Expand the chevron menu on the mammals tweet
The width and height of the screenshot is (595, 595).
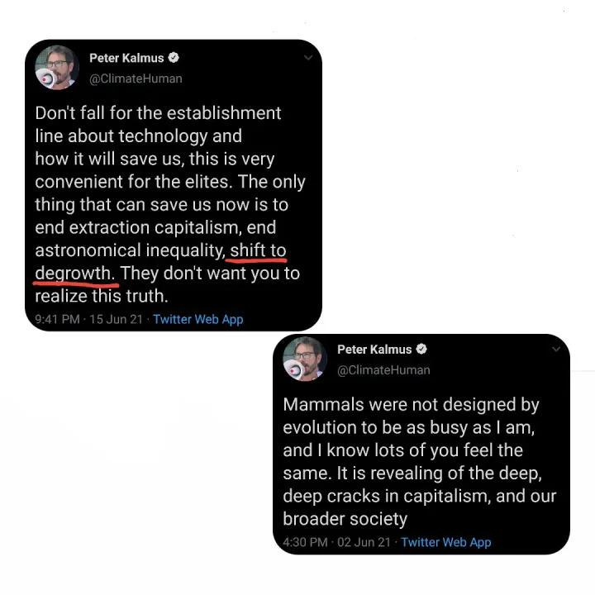click(556, 350)
